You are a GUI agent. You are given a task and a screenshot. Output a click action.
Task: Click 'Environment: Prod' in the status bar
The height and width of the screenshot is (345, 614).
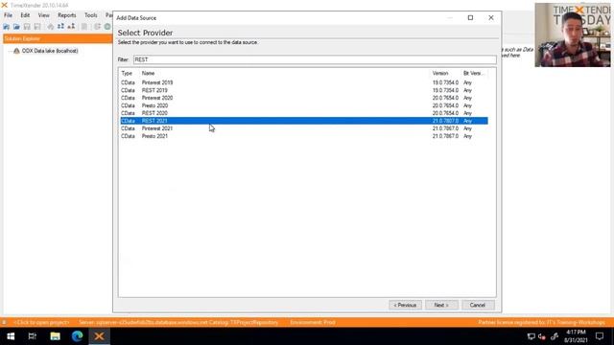pyautogui.click(x=313, y=322)
